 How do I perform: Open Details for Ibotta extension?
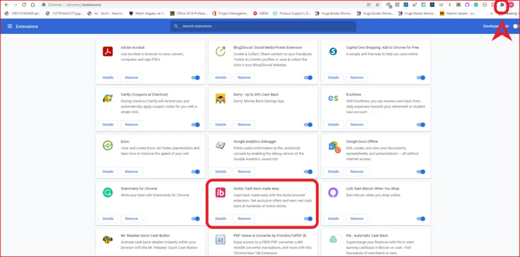point(220,219)
